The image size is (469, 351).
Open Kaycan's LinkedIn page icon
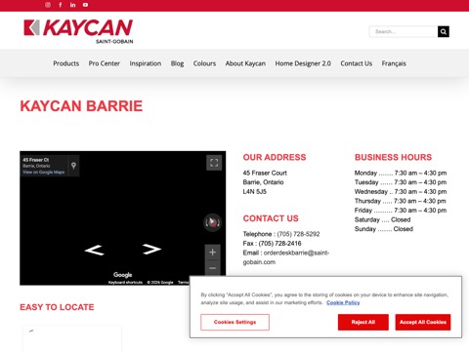tap(72, 5)
